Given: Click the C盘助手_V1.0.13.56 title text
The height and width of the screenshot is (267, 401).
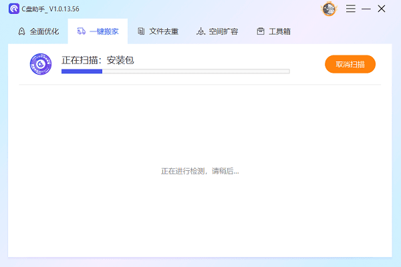Looking at the screenshot, I should click(x=50, y=9).
